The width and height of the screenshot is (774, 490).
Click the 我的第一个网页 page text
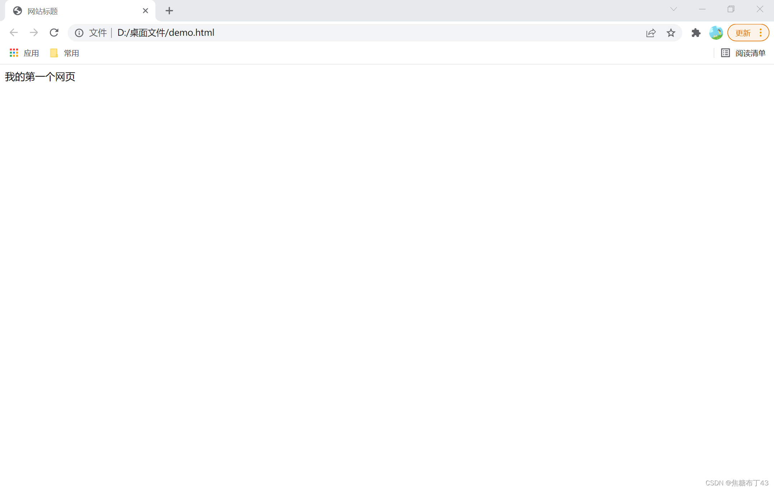click(40, 77)
